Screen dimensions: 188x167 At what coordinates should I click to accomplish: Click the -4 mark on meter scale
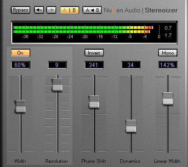tap(145, 37)
